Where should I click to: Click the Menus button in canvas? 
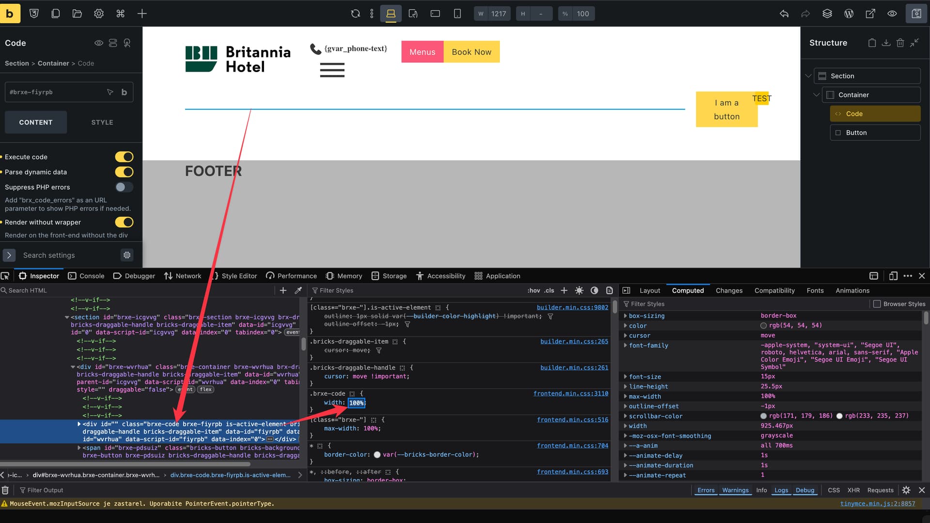(422, 52)
